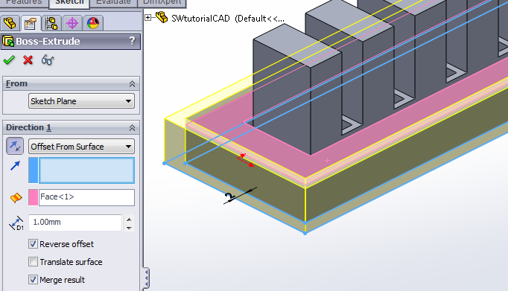The image size is (508, 291).
Task: Open the FeatureManager Design Tree tab
Action: [x=10, y=23]
